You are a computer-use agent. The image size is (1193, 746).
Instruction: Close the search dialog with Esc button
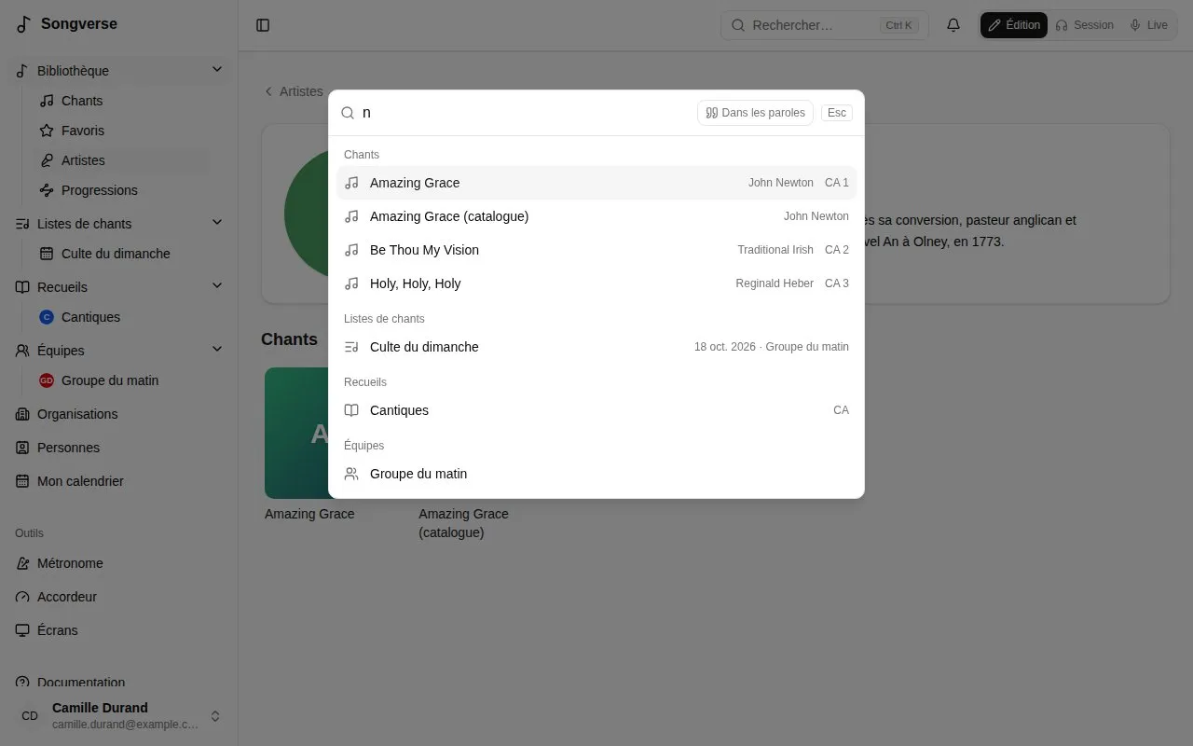[x=837, y=113]
